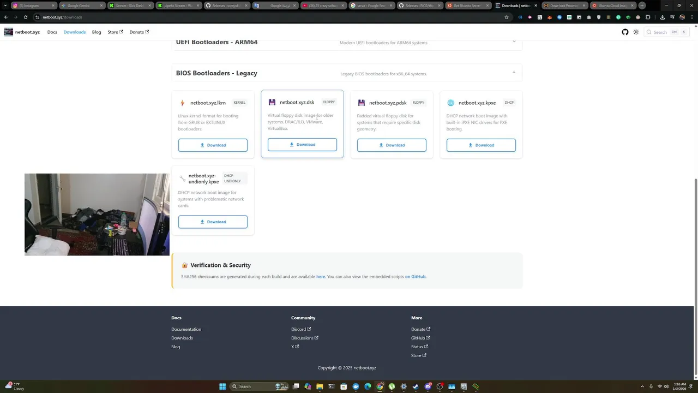698x393 pixels.
Task: Open footer Downloads link
Action: point(182,338)
